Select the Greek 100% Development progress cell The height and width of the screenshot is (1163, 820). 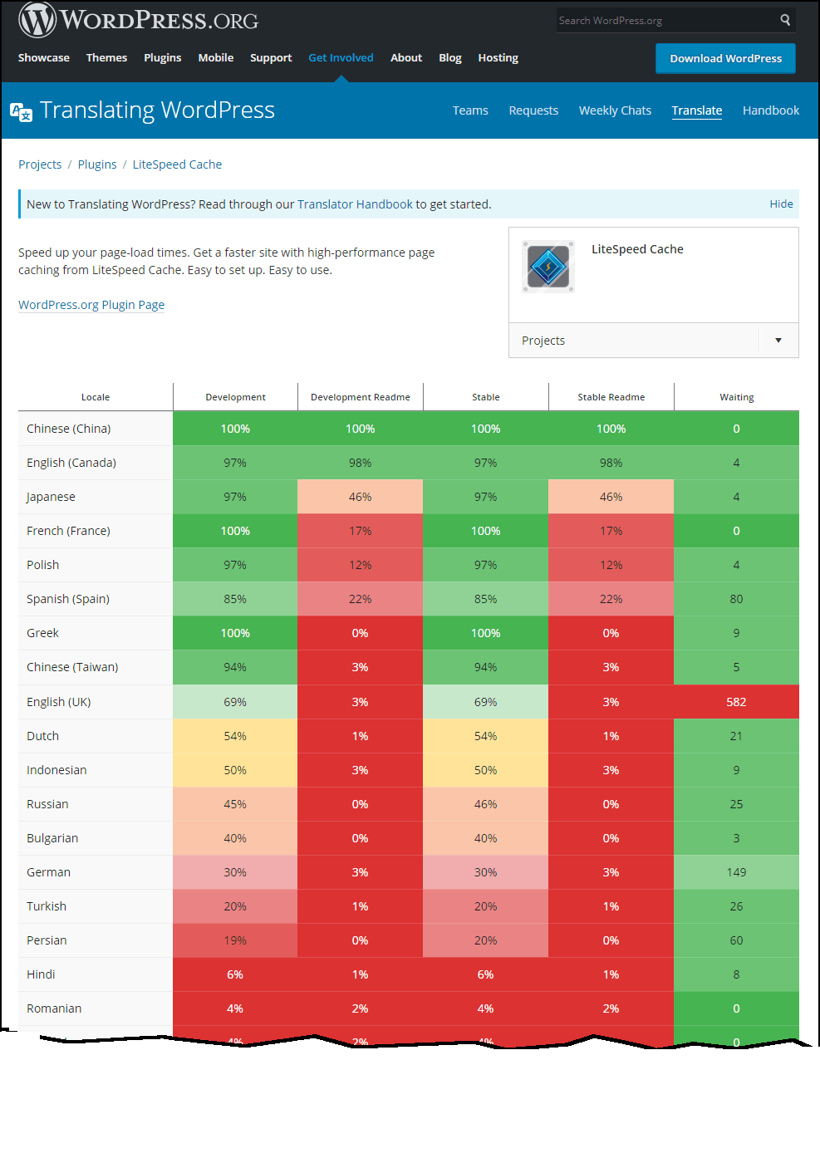(x=235, y=632)
